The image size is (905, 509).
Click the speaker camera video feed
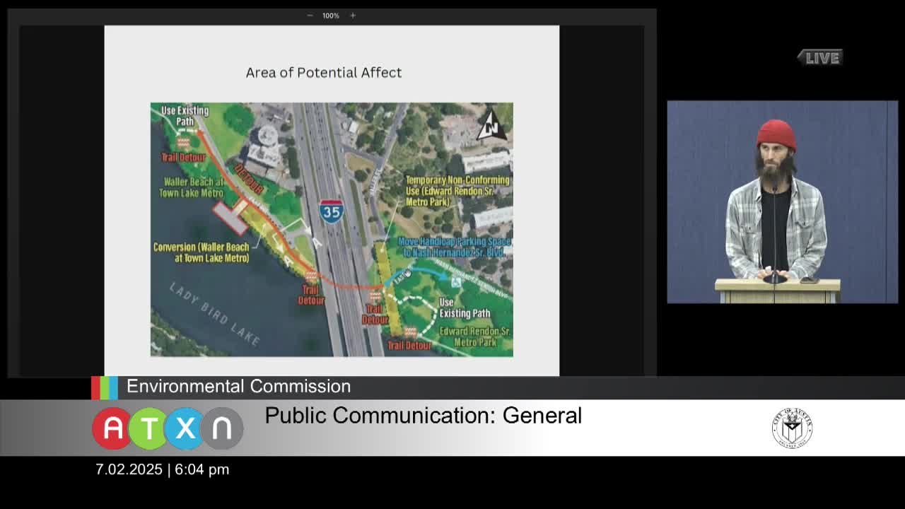tap(782, 202)
